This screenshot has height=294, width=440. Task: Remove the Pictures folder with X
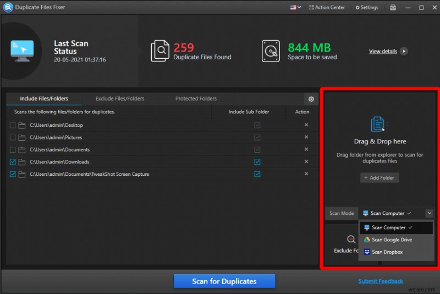pyautogui.click(x=306, y=137)
